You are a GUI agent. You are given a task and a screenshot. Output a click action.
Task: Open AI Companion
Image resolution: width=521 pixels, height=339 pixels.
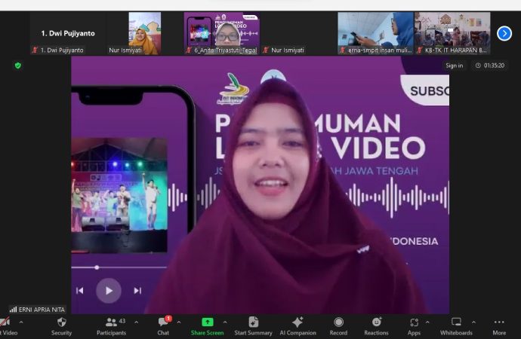click(x=297, y=326)
